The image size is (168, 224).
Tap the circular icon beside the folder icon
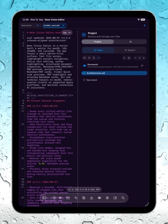point(89,58)
